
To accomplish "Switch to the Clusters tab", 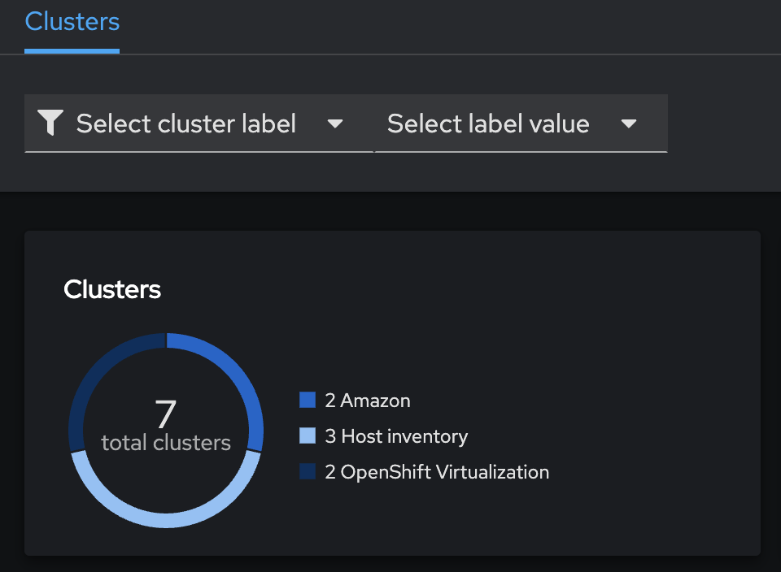I will [x=72, y=22].
